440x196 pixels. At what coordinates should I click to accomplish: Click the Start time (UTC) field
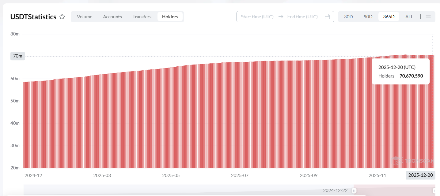[x=257, y=17]
